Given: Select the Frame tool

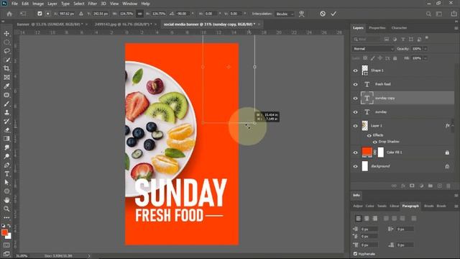Looking at the screenshot, I should click(x=6, y=77).
